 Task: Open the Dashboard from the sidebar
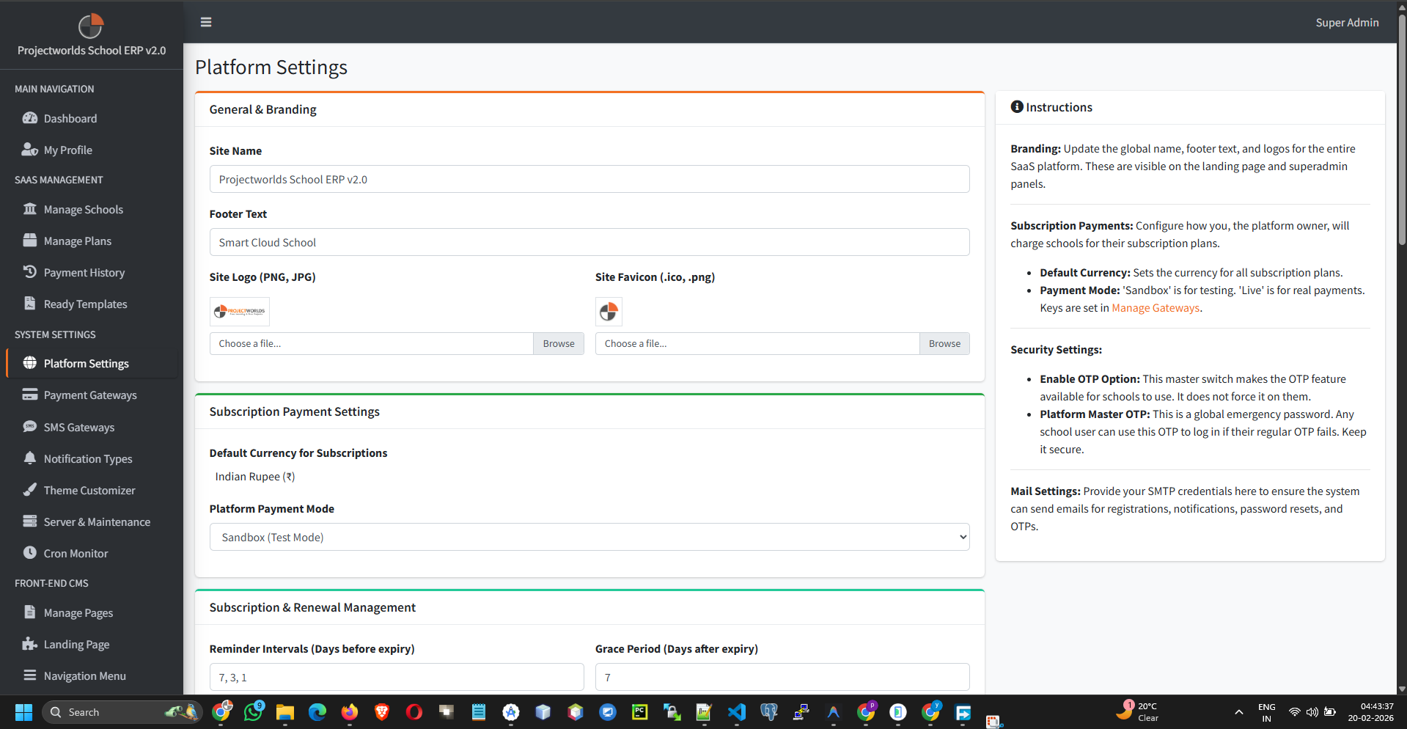click(x=70, y=118)
